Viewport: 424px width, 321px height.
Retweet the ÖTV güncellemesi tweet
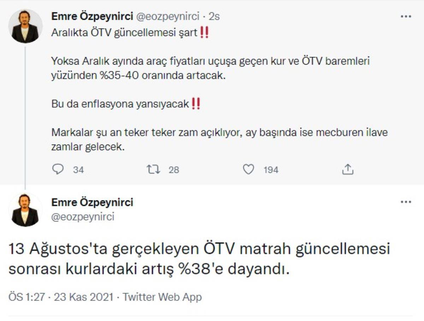pyautogui.click(x=153, y=170)
